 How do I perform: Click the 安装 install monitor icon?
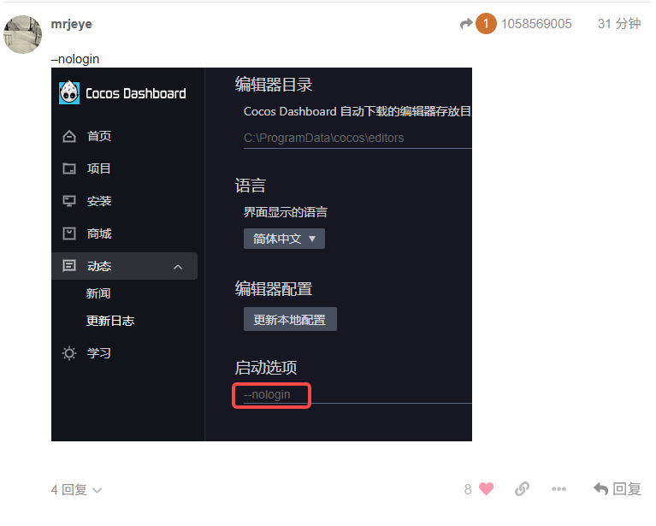click(x=69, y=201)
